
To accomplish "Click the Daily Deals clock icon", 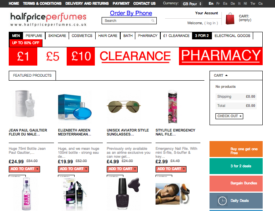I will pos(222,200).
